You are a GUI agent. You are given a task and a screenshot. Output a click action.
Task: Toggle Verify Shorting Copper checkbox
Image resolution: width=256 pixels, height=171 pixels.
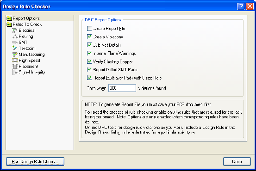pos(89,61)
